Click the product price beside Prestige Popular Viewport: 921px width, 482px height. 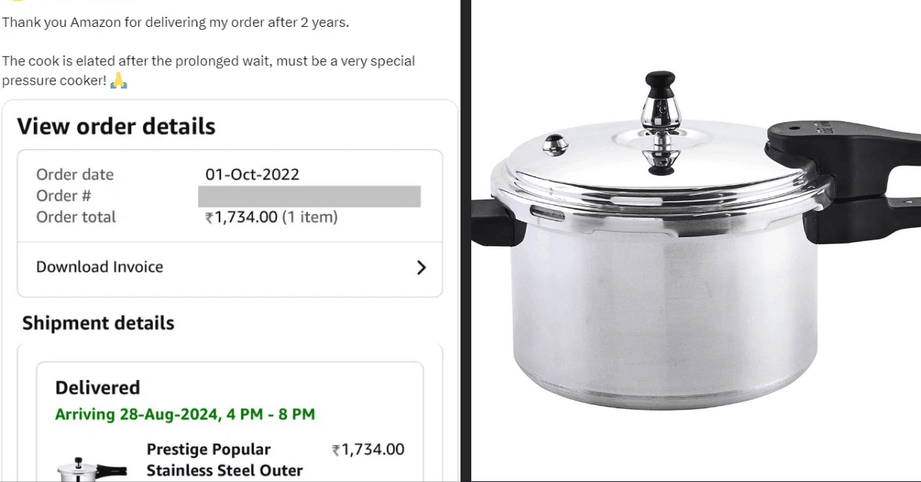pyautogui.click(x=368, y=450)
